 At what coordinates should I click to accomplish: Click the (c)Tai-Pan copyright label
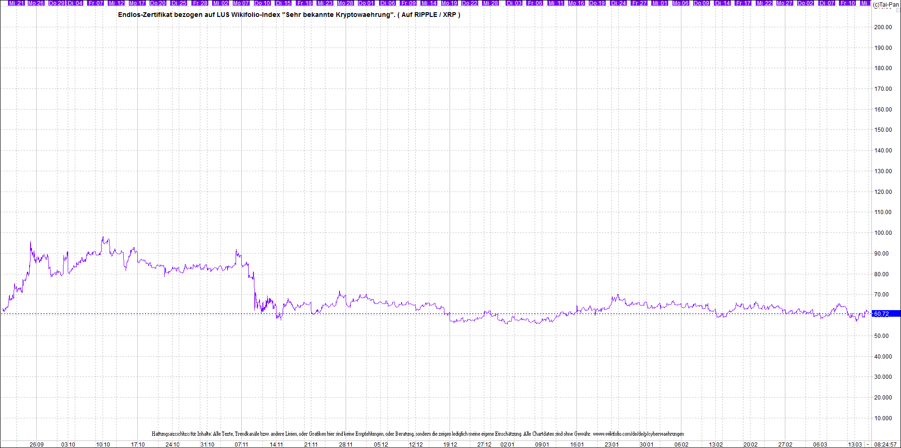point(886,5)
